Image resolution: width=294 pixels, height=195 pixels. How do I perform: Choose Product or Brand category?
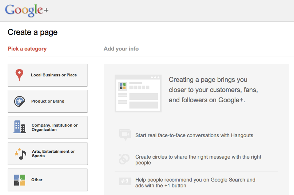[x=48, y=101]
